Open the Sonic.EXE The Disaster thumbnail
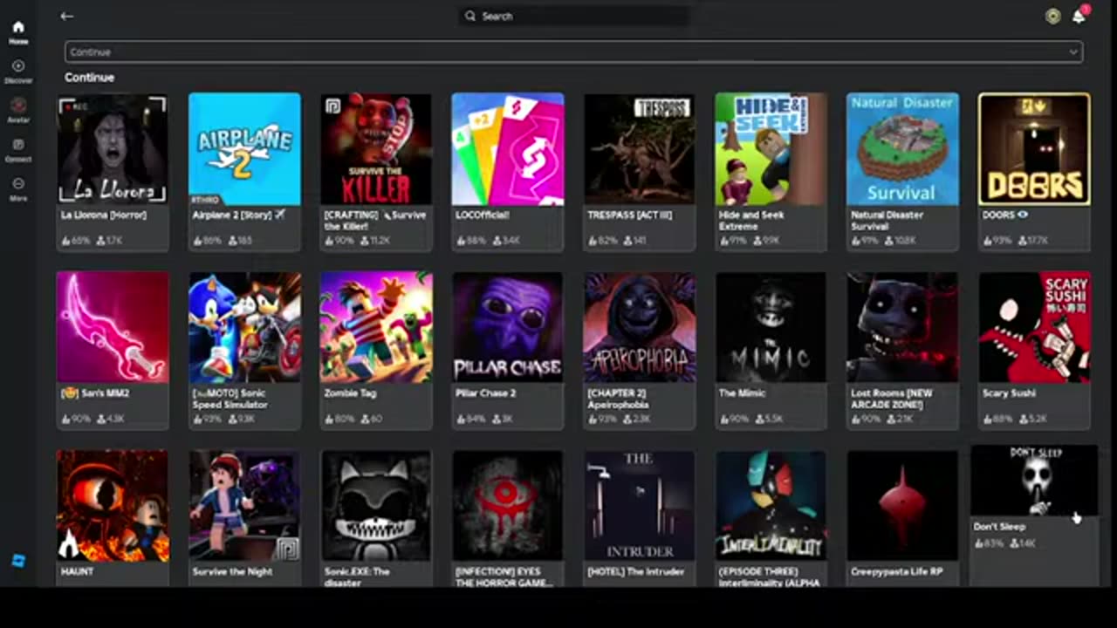1117x628 pixels. tap(376, 505)
